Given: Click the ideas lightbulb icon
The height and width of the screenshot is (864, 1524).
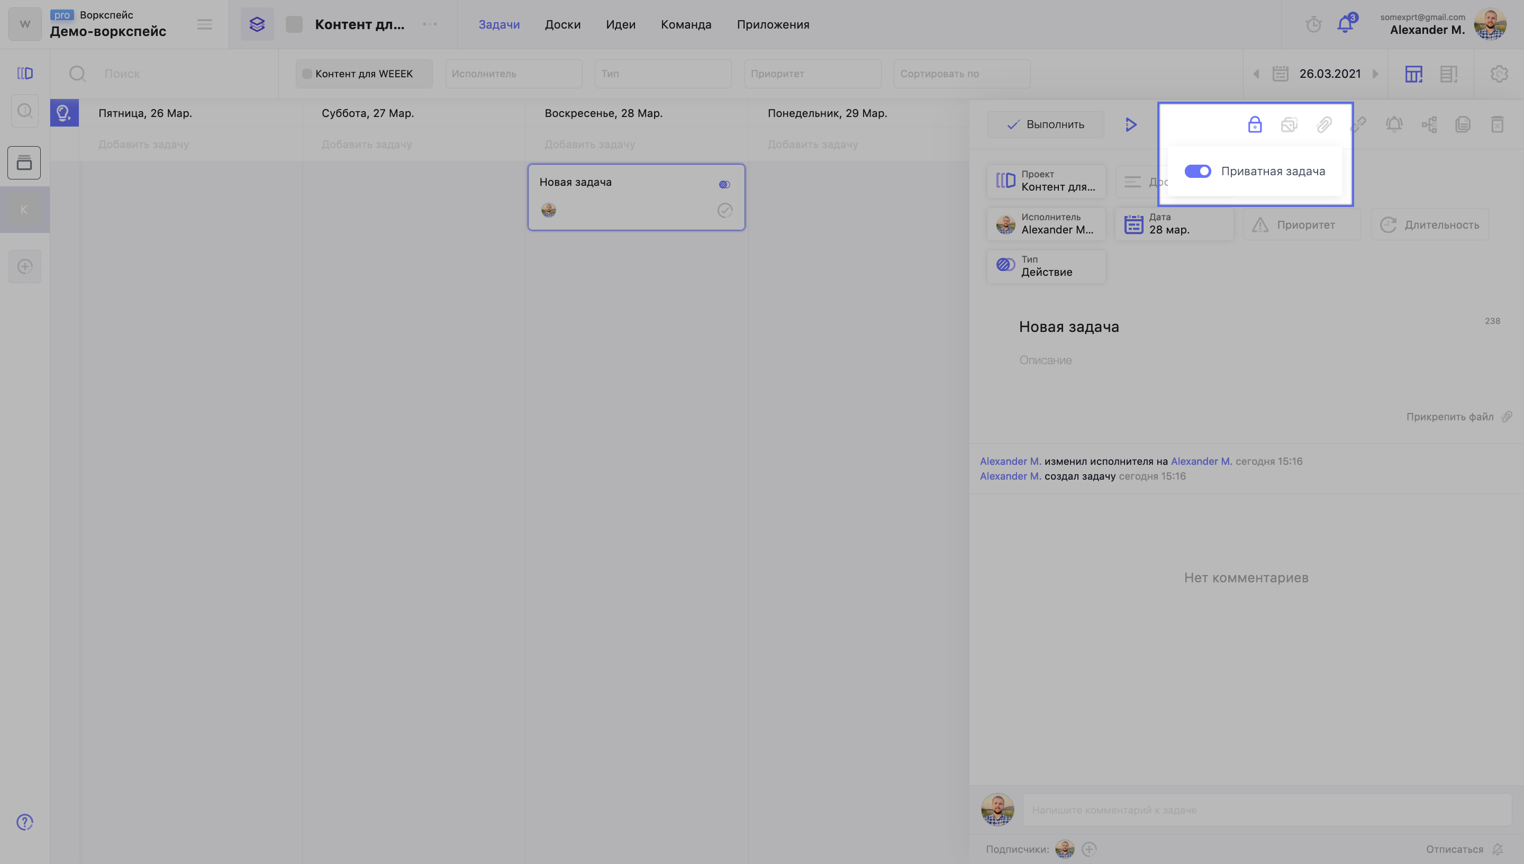Looking at the screenshot, I should click(x=64, y=113).
